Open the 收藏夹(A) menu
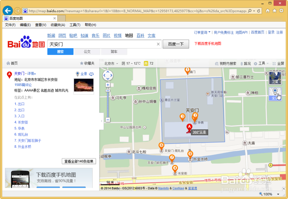This screenshot has width=288, height=199. [x=58, y=25]
